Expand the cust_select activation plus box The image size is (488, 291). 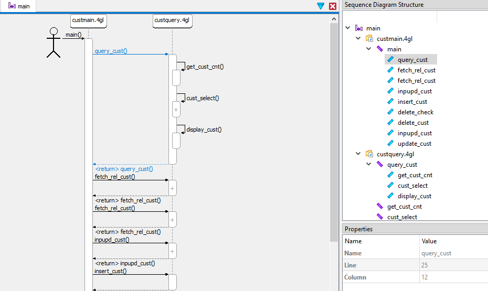[176, 110]
